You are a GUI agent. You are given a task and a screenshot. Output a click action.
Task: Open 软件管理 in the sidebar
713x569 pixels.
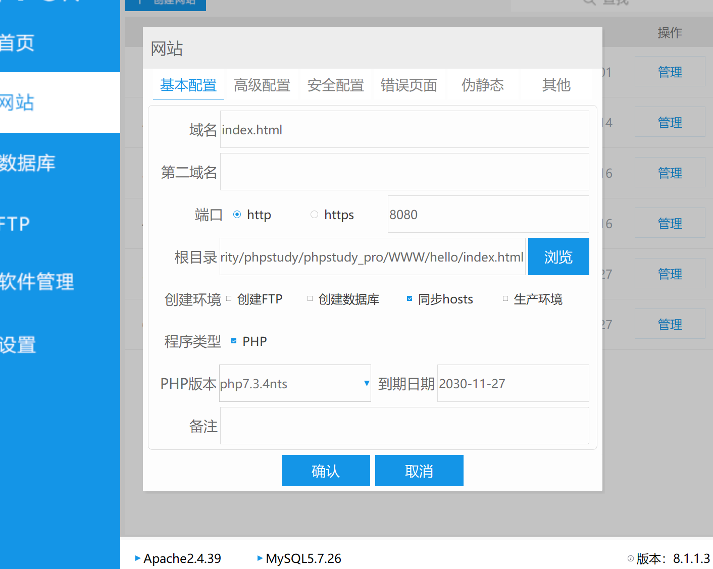(x=60, y=282)
